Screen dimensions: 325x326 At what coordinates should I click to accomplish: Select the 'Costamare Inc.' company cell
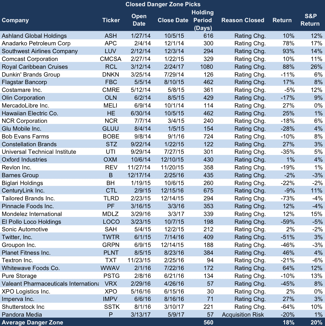coord(22,90)
